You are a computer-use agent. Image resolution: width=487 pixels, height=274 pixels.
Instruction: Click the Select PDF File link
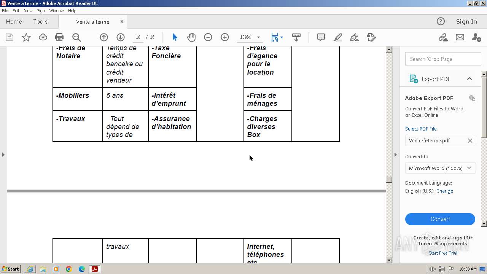tap(421, 129)
